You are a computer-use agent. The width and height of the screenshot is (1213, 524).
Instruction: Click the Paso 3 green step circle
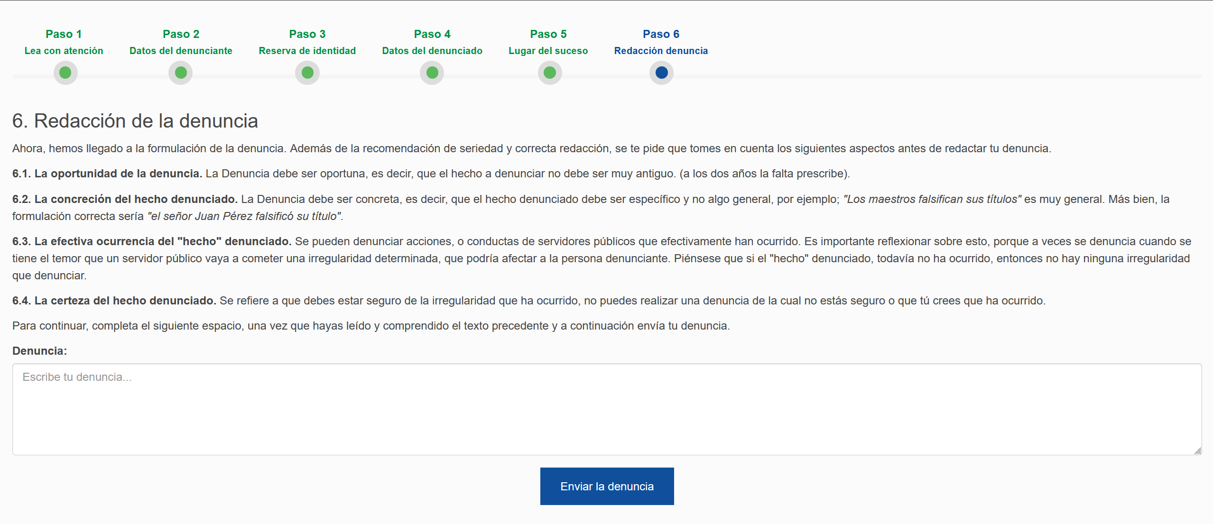[x=307, y=73]
